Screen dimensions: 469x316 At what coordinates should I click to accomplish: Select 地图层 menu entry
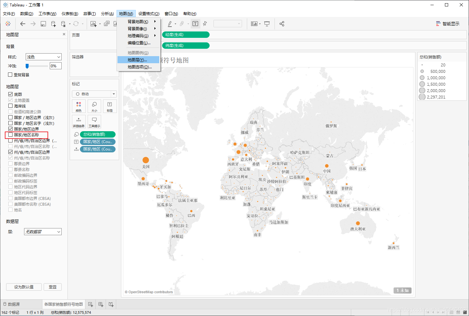138,60
